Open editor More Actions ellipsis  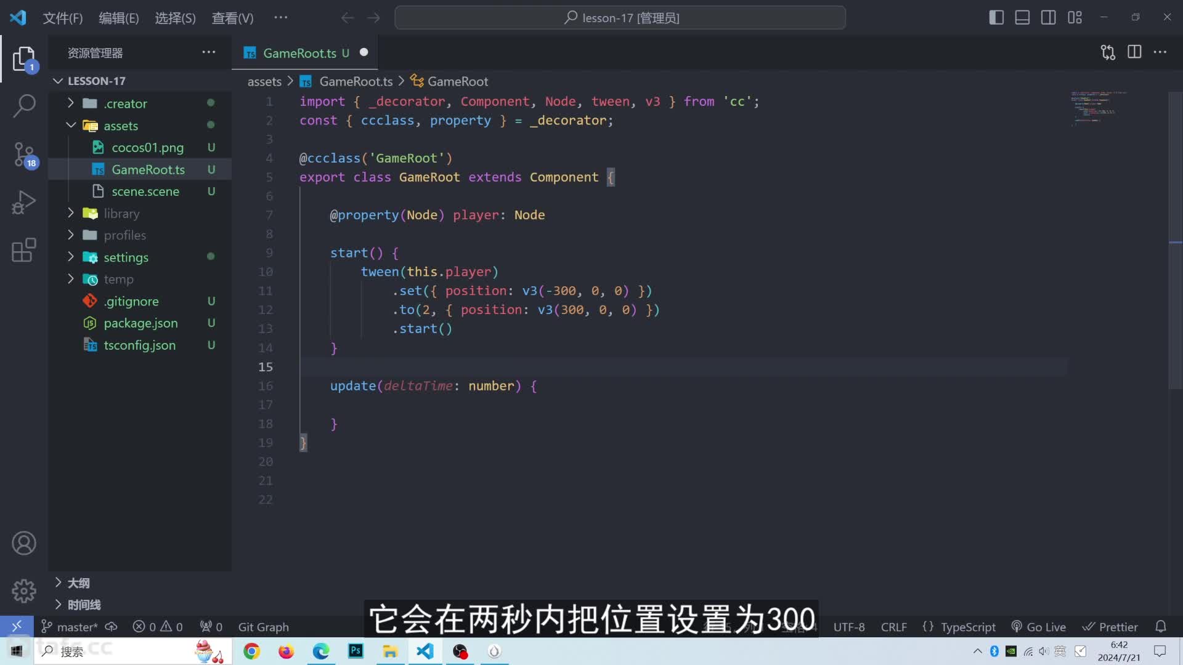1160,52
